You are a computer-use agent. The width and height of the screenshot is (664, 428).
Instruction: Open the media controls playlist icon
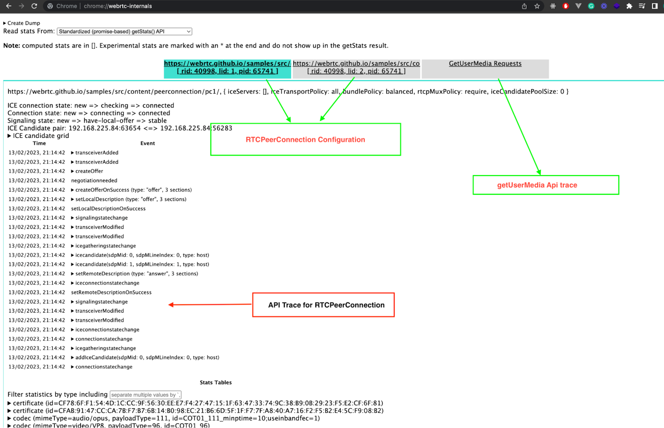tap(642, 6)
